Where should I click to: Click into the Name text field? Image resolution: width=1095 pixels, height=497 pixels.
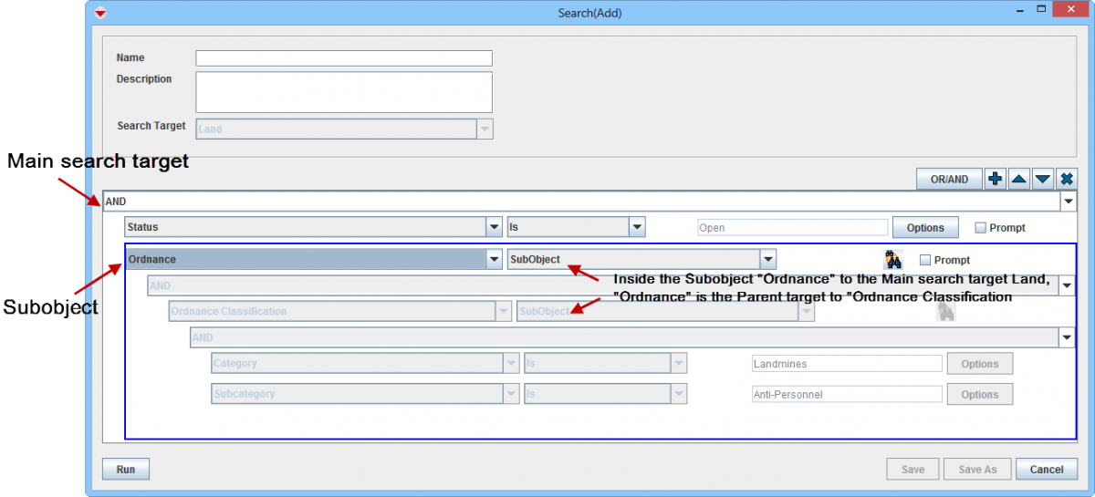point(344,58)
